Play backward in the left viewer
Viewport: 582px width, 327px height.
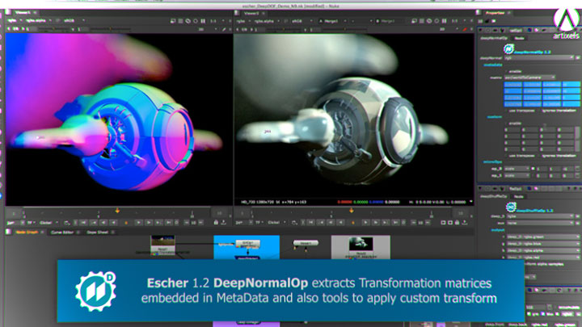click(113, 223)
